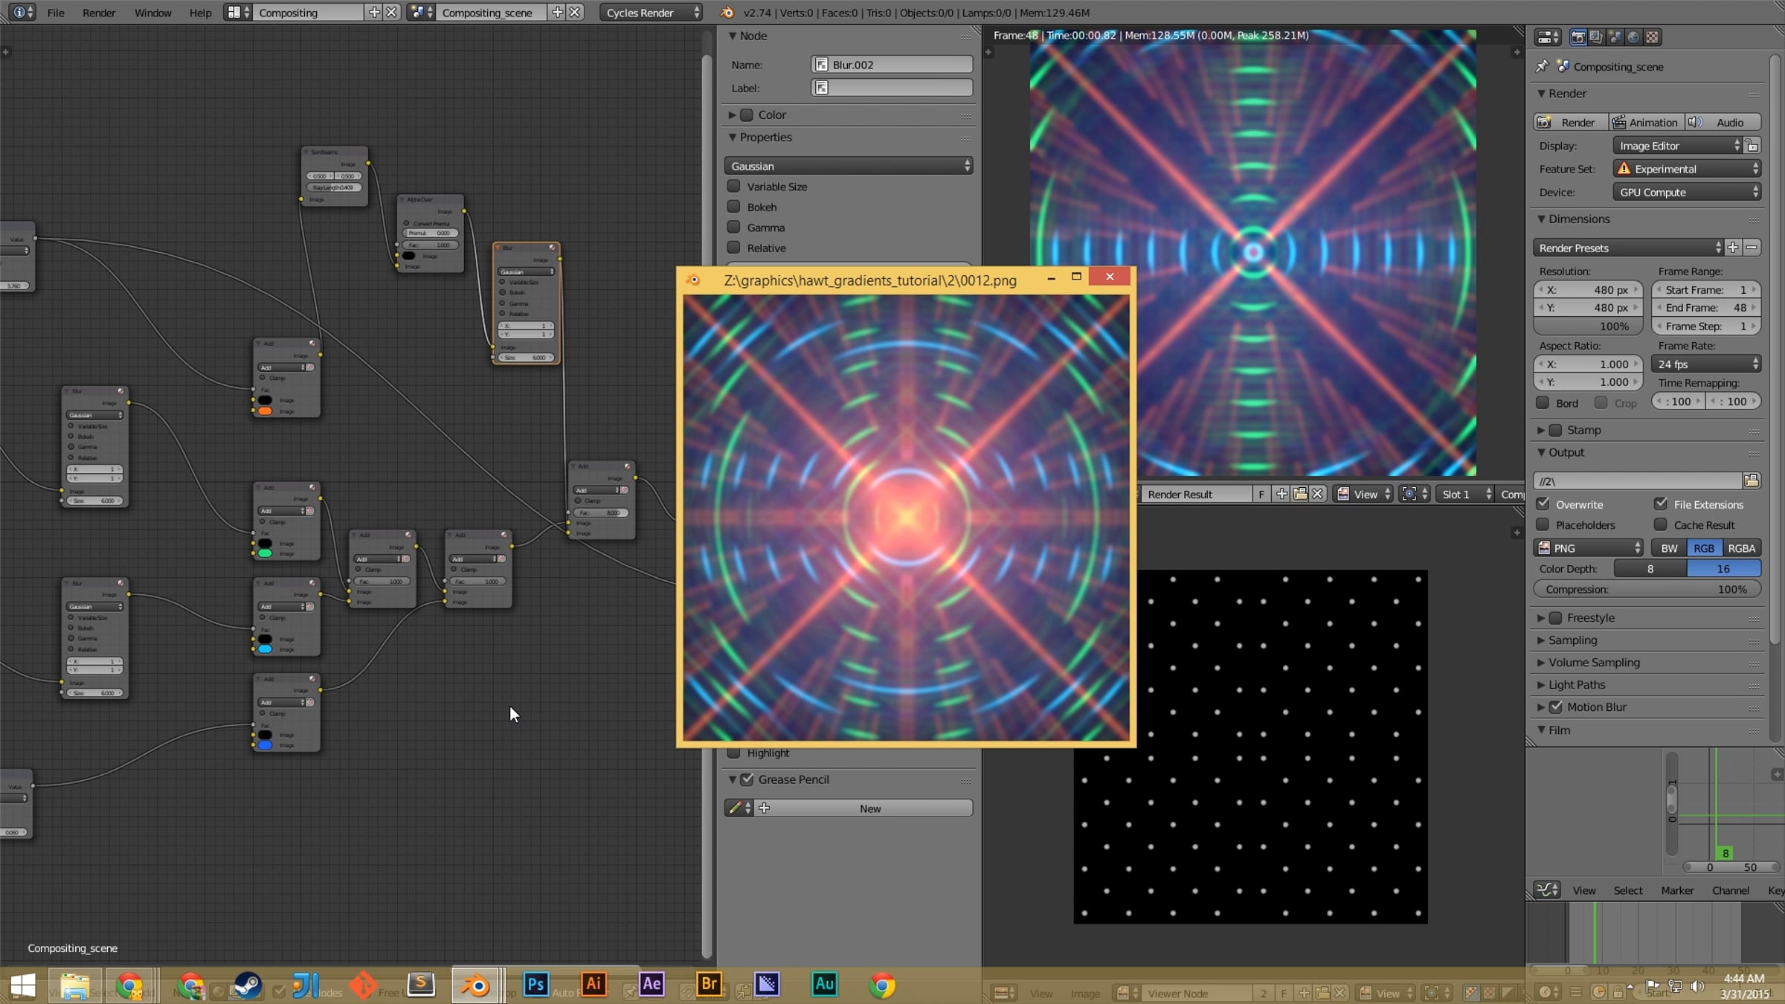
Task: Click the pivot point icon in image editor
Action: coord(1414,494)
